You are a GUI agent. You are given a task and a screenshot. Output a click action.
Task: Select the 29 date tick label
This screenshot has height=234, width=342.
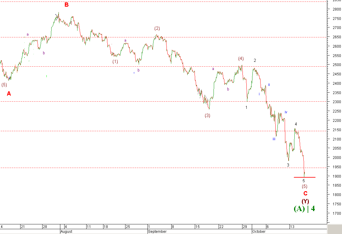click(245, 227)
